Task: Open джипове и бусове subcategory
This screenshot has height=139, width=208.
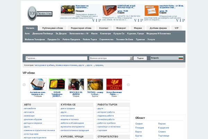Action: click(x=33, y=120)
